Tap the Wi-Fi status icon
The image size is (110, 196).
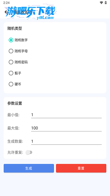click(101, 3)
